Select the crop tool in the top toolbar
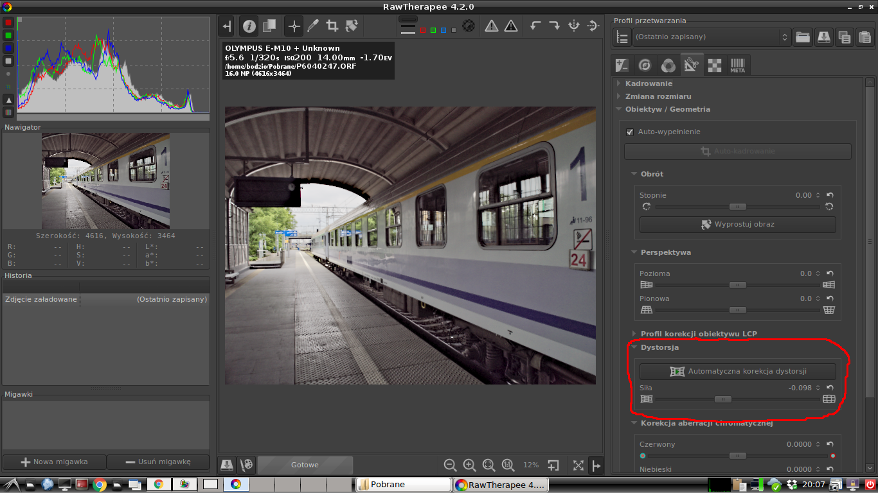 (332, 26)
